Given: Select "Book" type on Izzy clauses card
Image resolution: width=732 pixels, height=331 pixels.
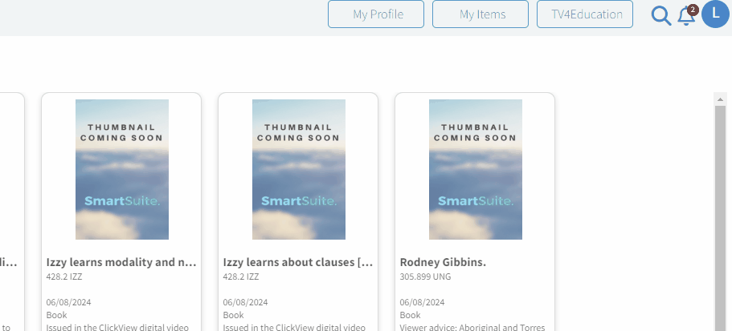Looking at the screenshot, I should click(x=233, y=315).
